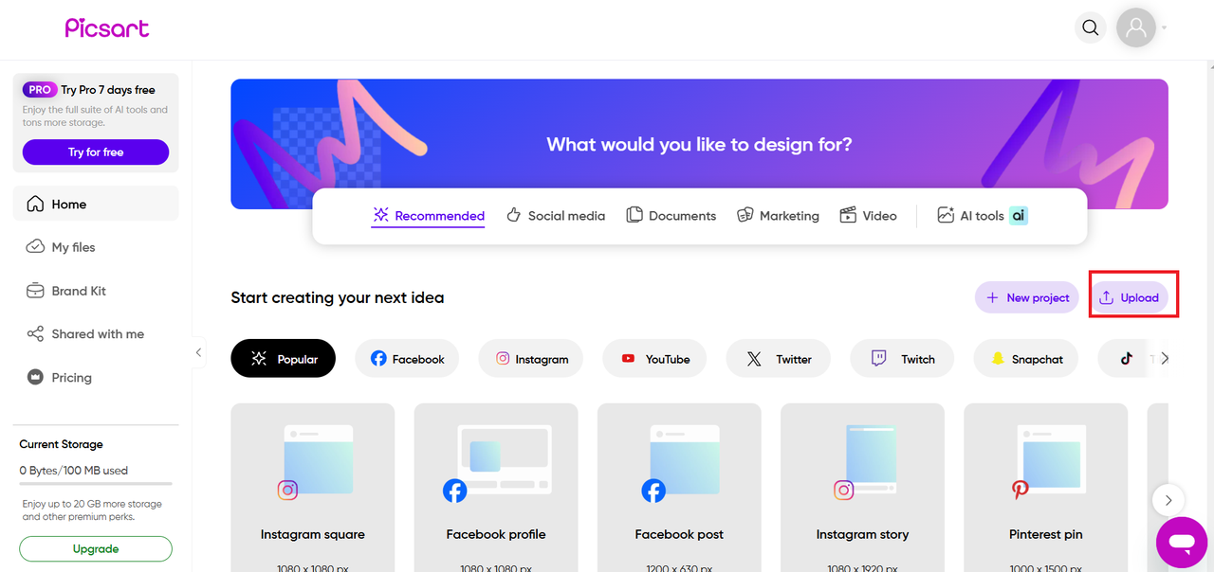
Task: Click the Upgrade storage button
Action: [96, 548]
